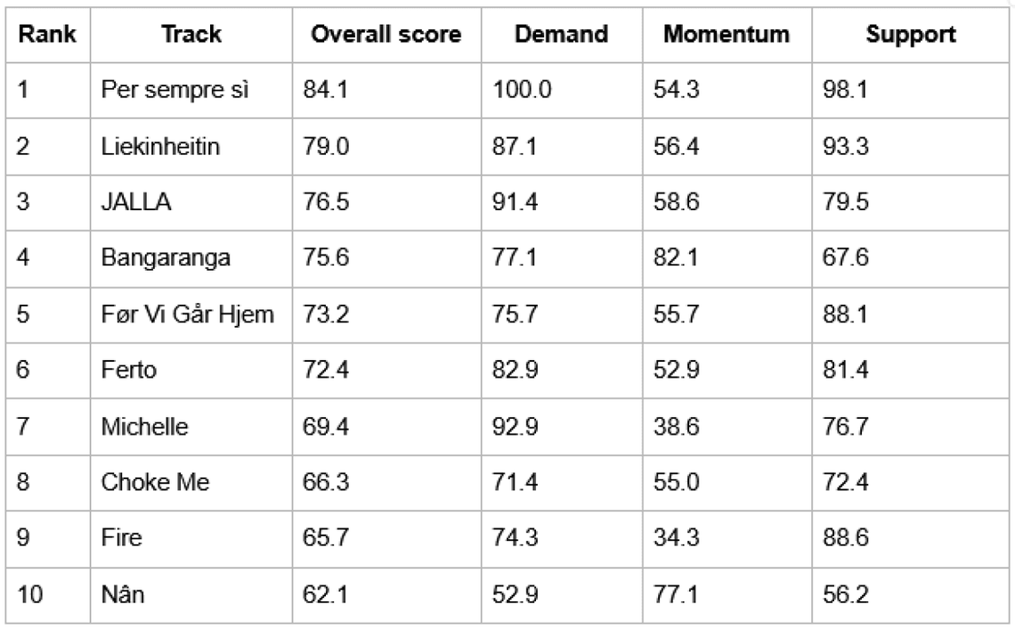Click the Support column header
1015x629 pixels.
point(912,35)
